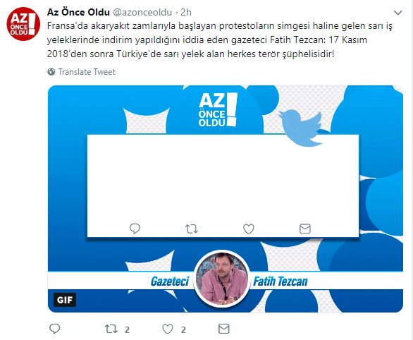This screenshot has width=413, height=340.
Task: Open the Az Önce Oldu display name
Action: coord(78,12)
